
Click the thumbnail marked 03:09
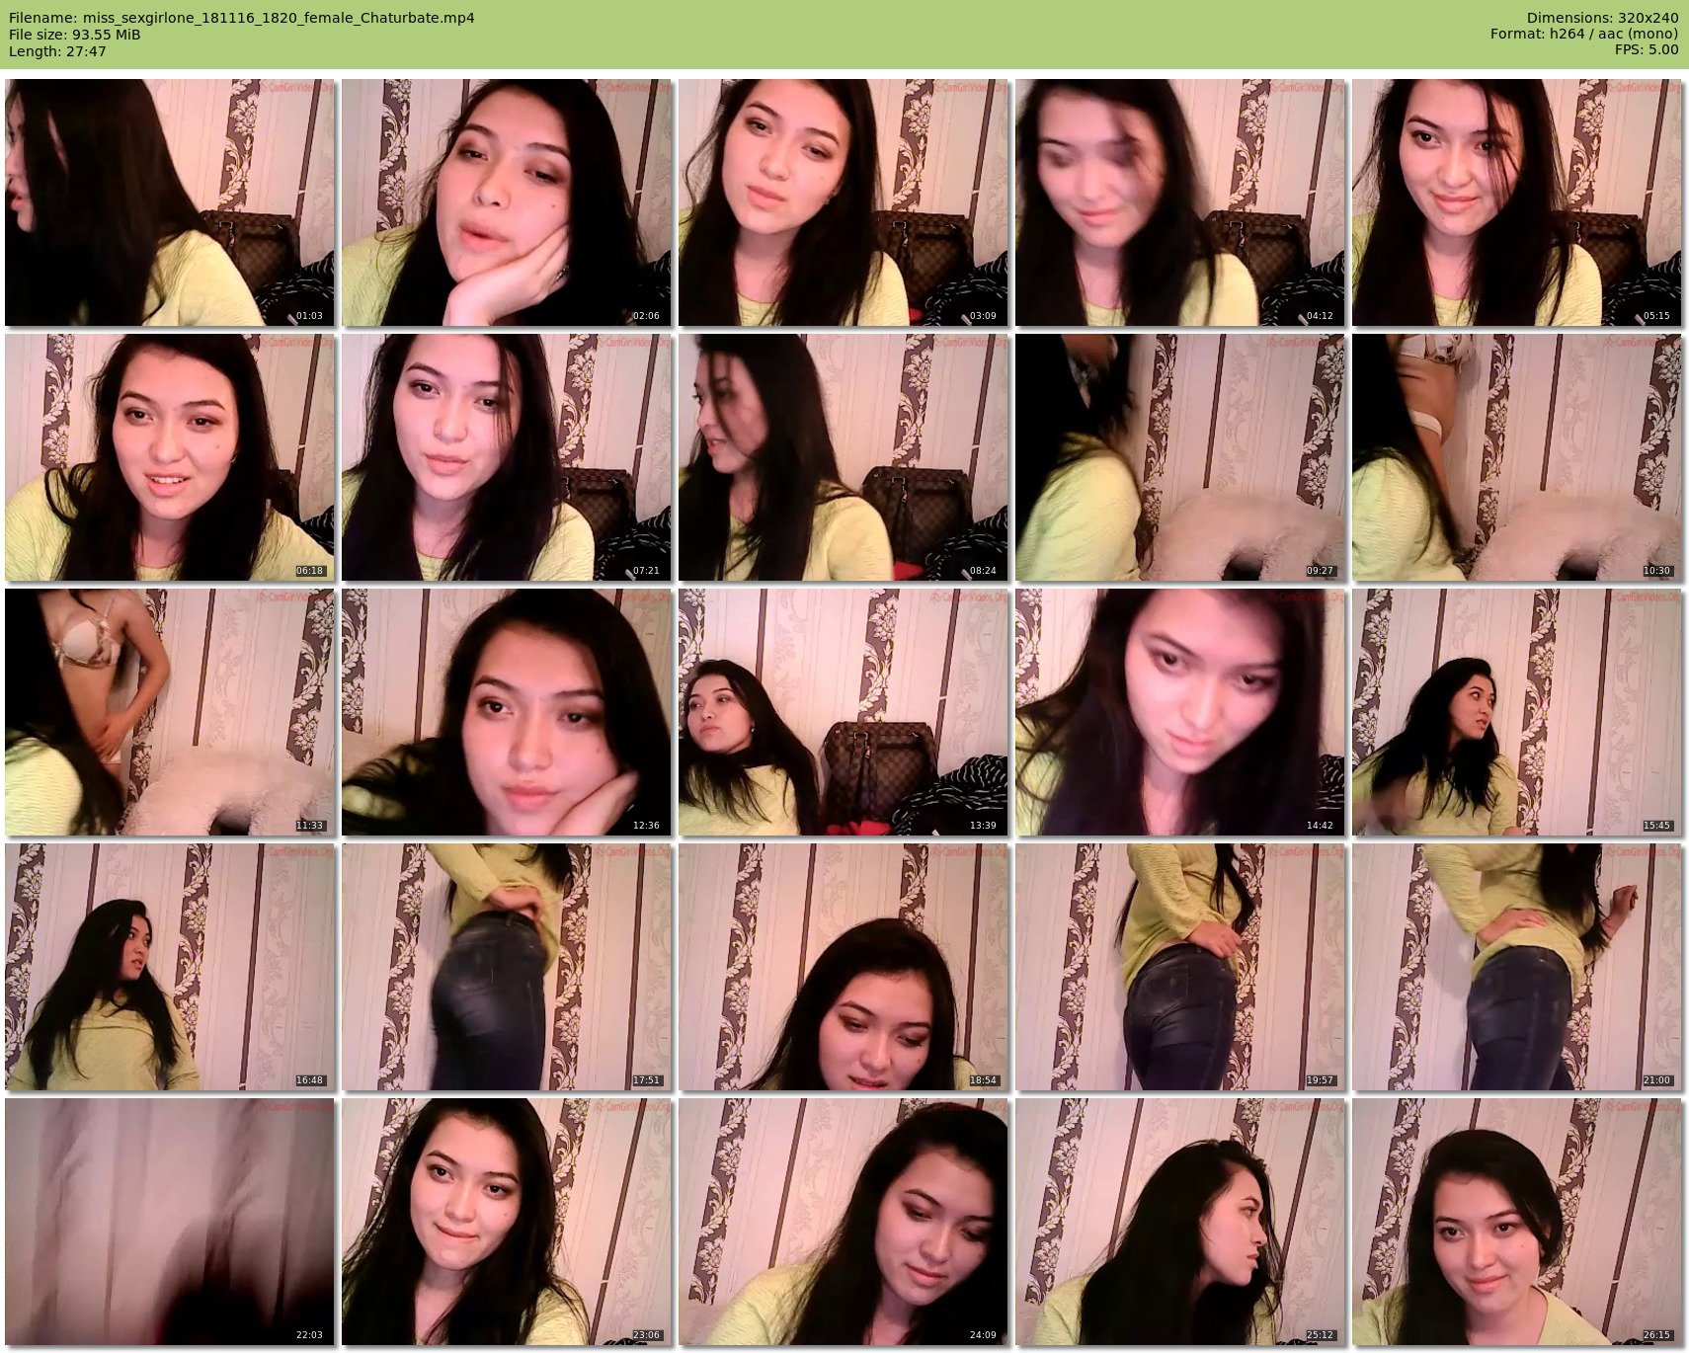coord(844,202)
